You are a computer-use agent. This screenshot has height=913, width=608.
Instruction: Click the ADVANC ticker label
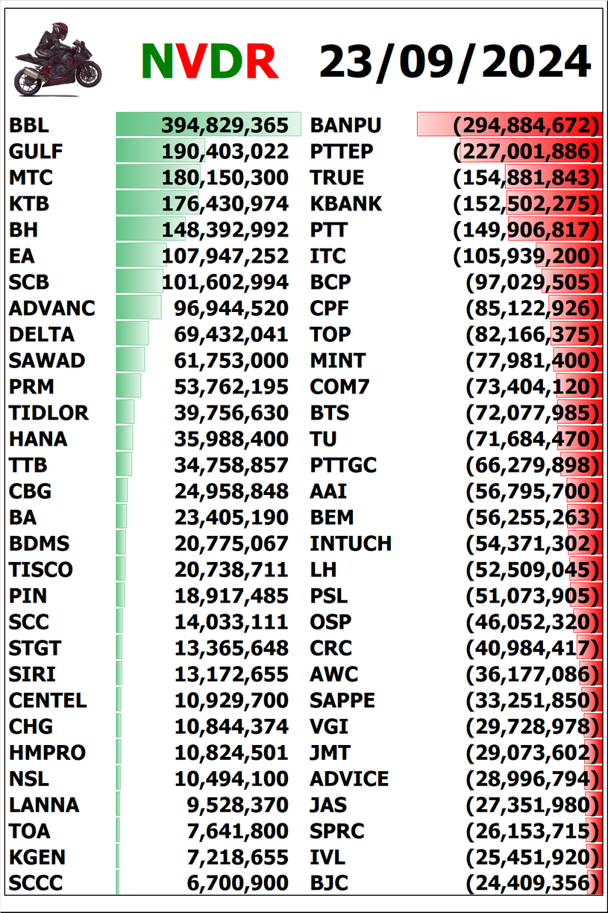(x=52, y=308)
